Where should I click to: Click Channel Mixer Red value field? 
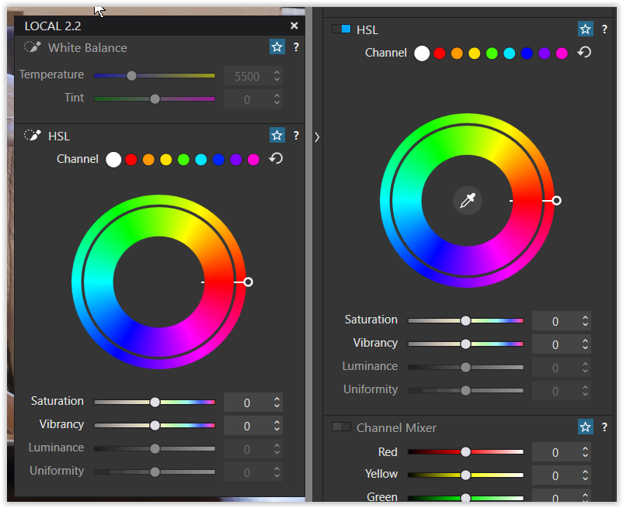tap(555, 453)
